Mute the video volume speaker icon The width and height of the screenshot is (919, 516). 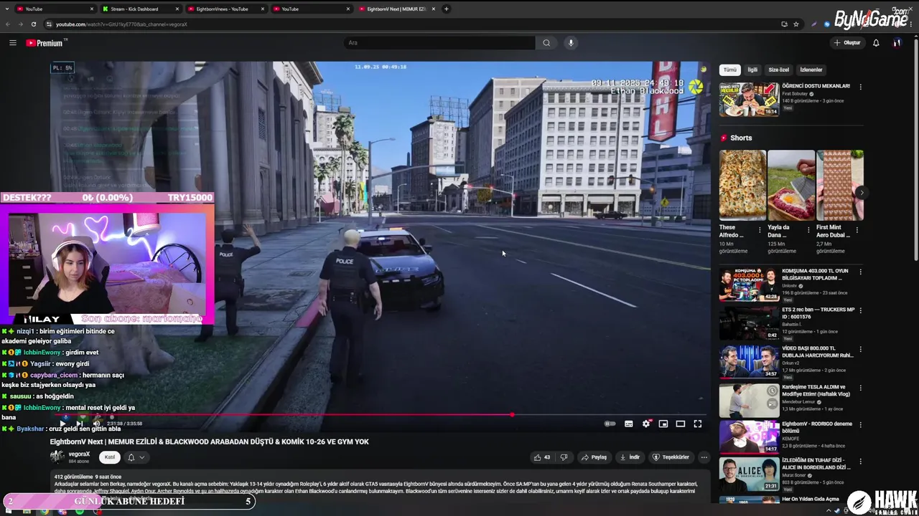[x=96, y=424]
